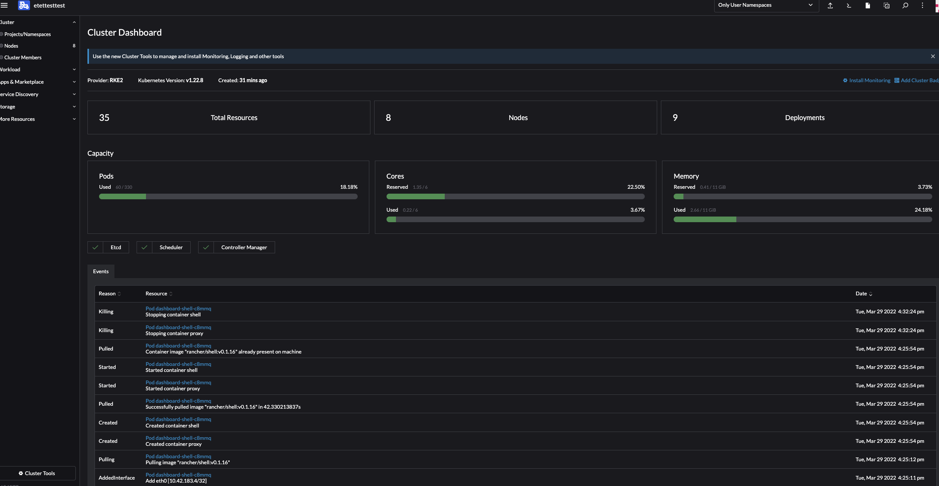
Task: Open the resource search magnifier
Action: 905,6
